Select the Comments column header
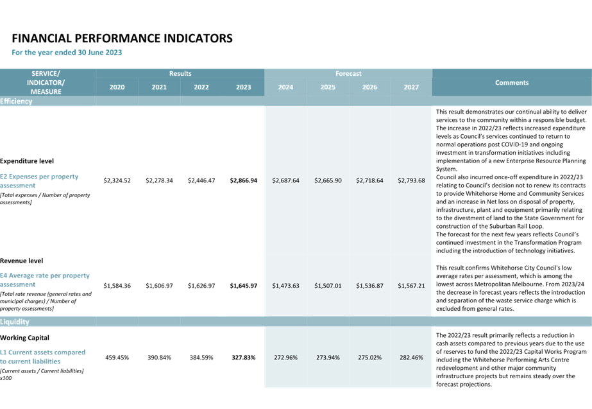592x409 pixels. 511,83
